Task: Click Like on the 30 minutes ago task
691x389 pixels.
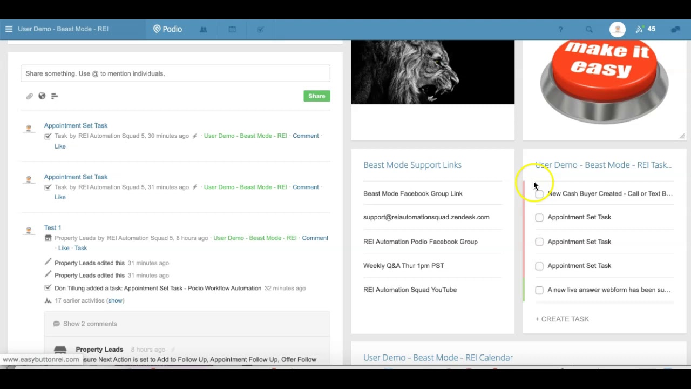Action: [60, 146]
